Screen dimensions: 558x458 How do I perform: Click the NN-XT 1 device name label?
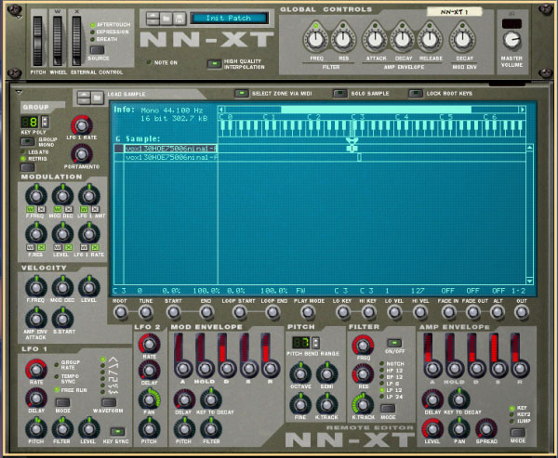coord(454,12)
